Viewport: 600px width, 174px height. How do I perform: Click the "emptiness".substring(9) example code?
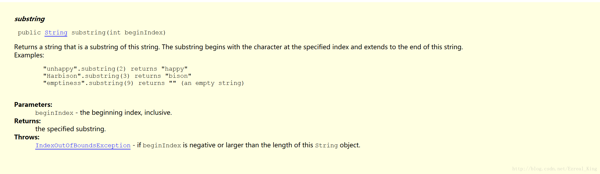pyautogui.click(x=88, y=83)
